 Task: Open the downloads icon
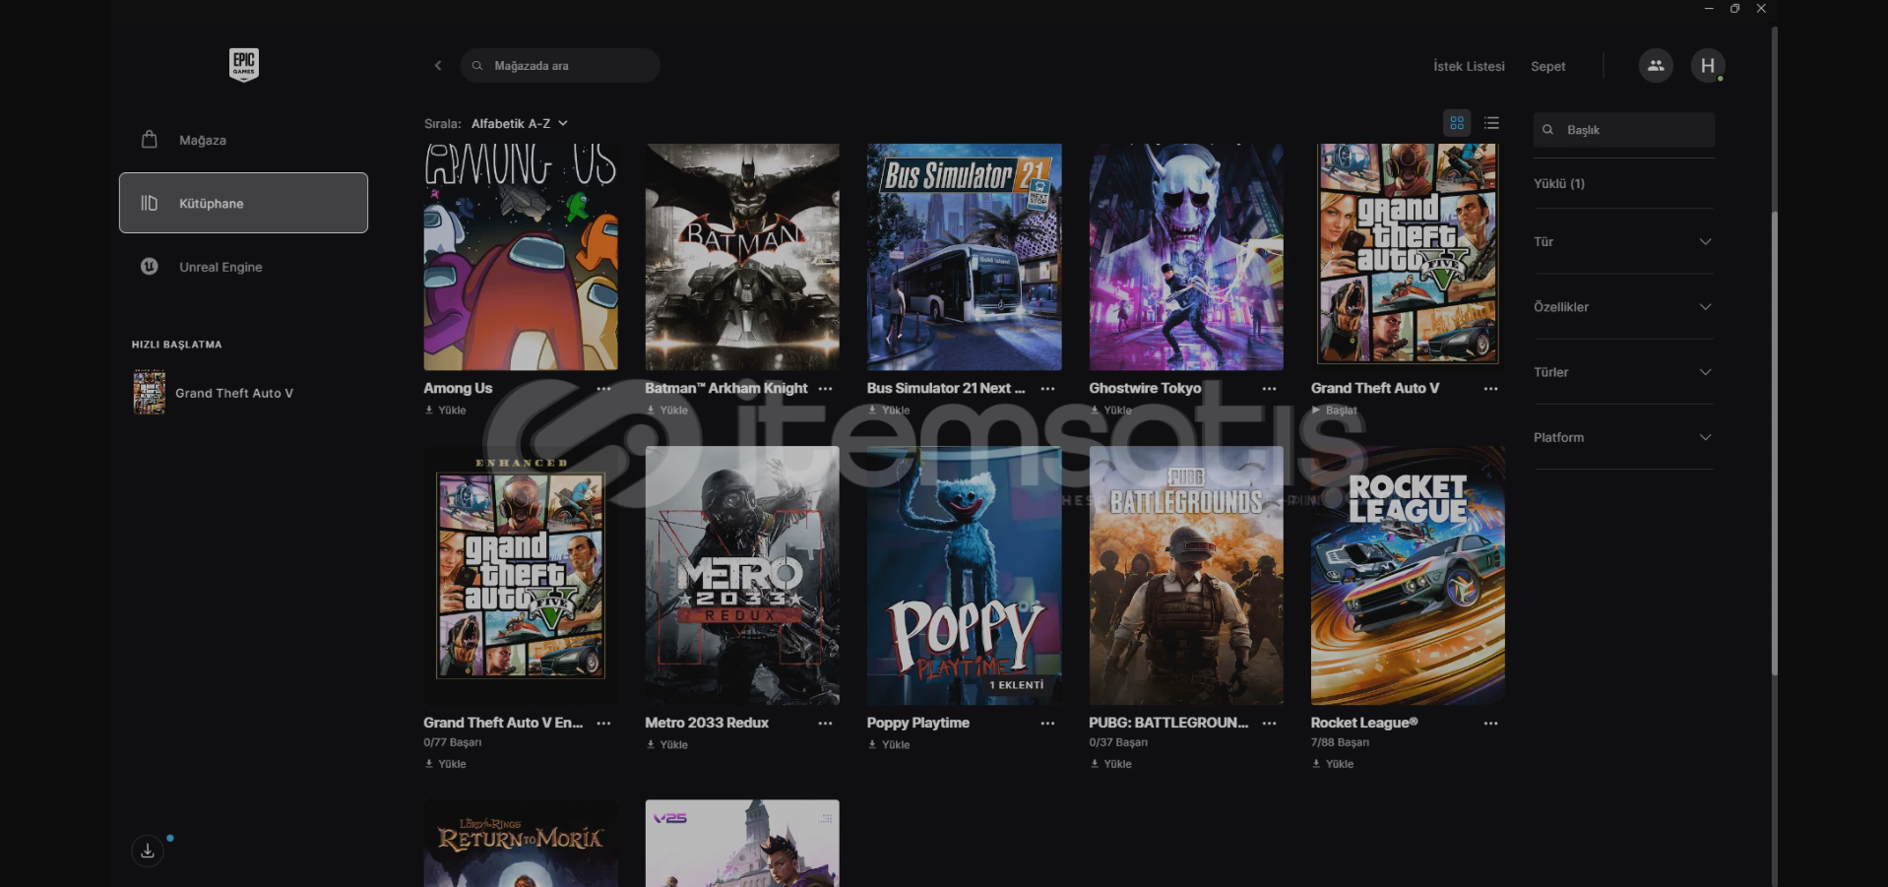coord(148,851)
